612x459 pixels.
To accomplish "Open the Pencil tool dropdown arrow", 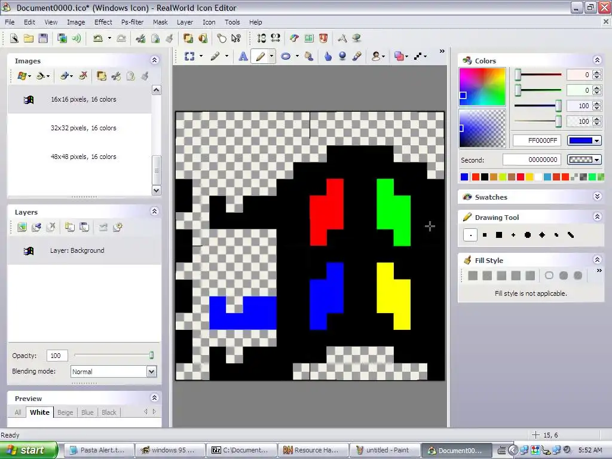I will coord(271,57).
